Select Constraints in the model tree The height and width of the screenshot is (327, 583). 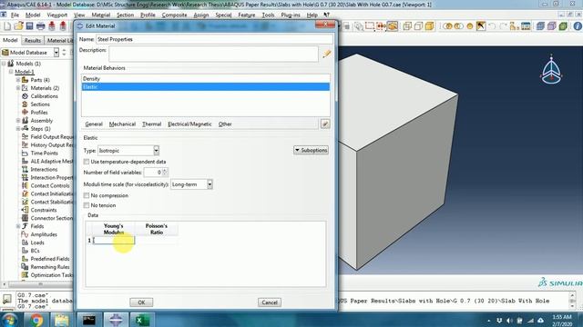click(44, 210)
